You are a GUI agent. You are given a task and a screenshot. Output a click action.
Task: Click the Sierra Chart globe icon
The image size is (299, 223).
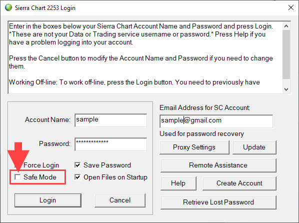pyautogui.click(x=8, y=8)
